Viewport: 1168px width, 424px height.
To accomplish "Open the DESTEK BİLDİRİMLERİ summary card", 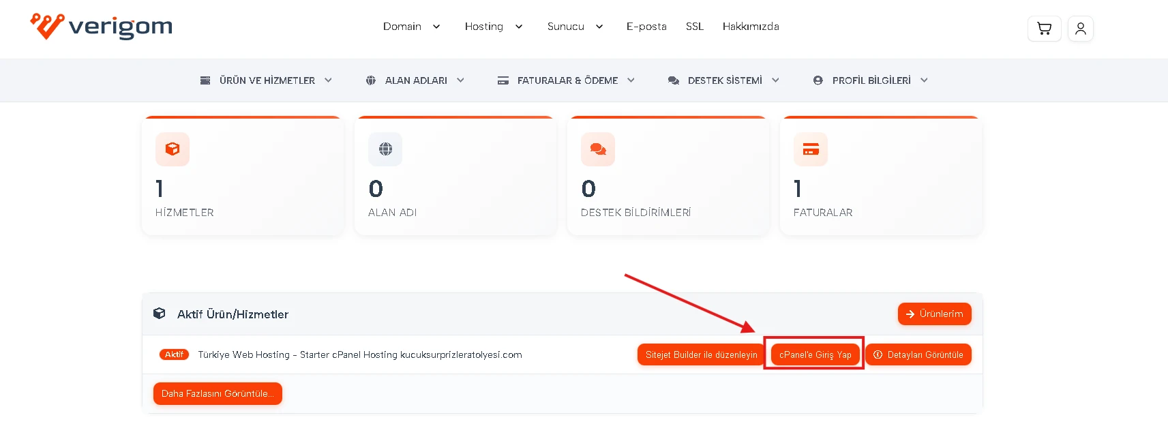I will 669,176.
